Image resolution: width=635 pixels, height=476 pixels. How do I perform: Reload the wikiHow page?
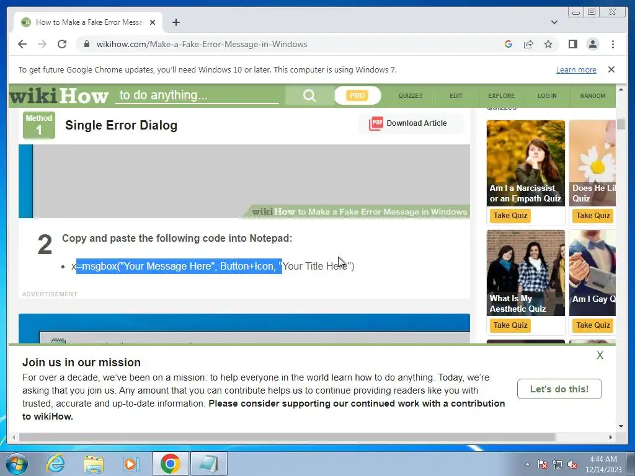[62, 44]
